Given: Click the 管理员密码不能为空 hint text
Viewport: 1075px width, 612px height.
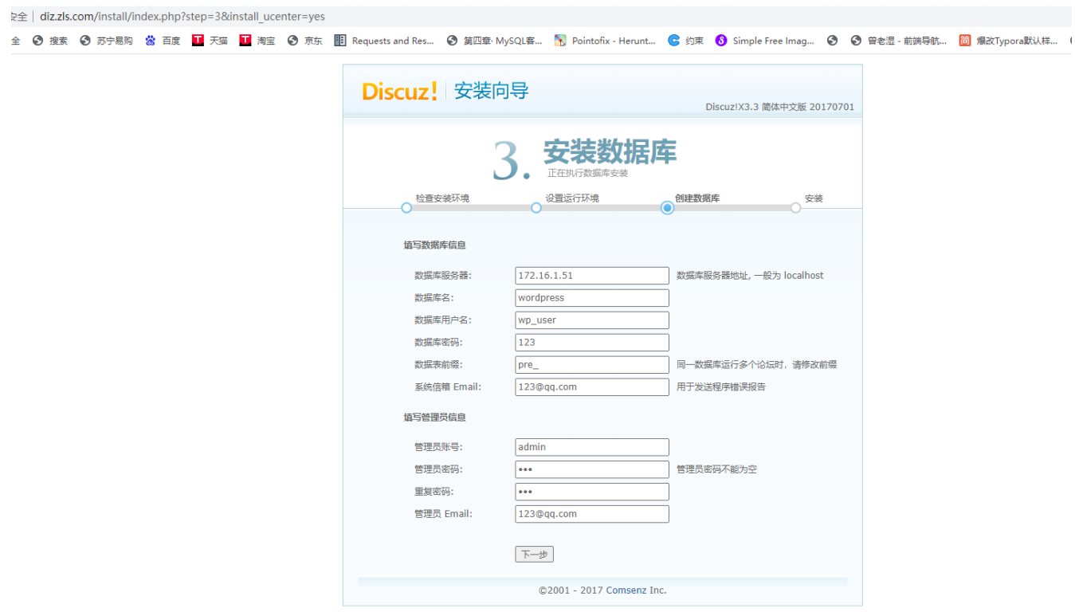Looking at the screenshot, I should [x=716, y=469].
